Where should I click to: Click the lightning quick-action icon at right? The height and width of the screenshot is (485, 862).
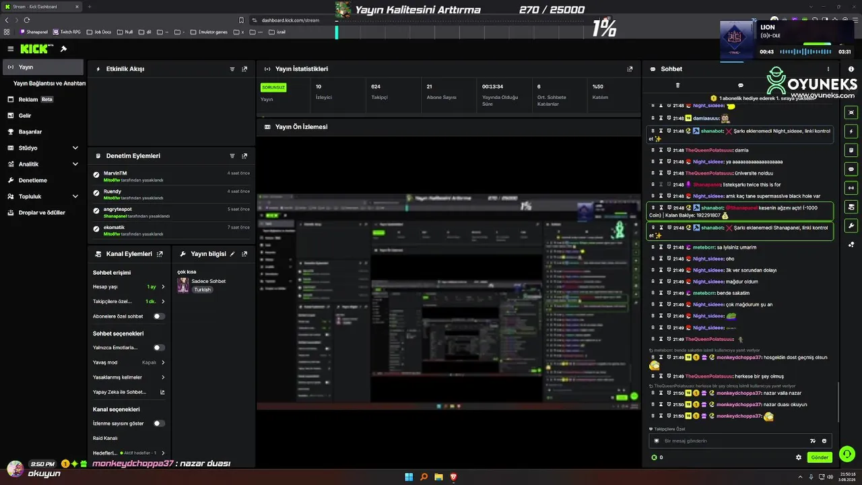pos(851,131)
